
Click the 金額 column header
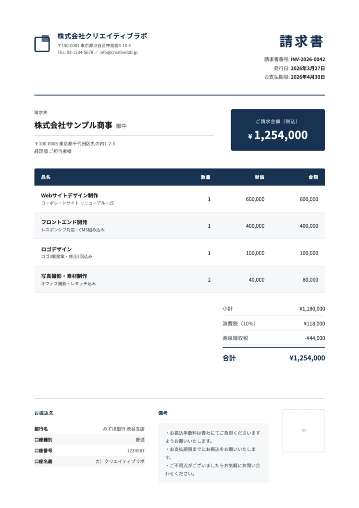pyautogui.click(x=313, y=177)
